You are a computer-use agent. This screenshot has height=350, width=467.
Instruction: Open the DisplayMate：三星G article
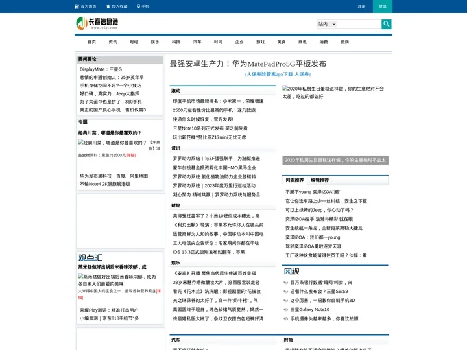coord(101,69)
